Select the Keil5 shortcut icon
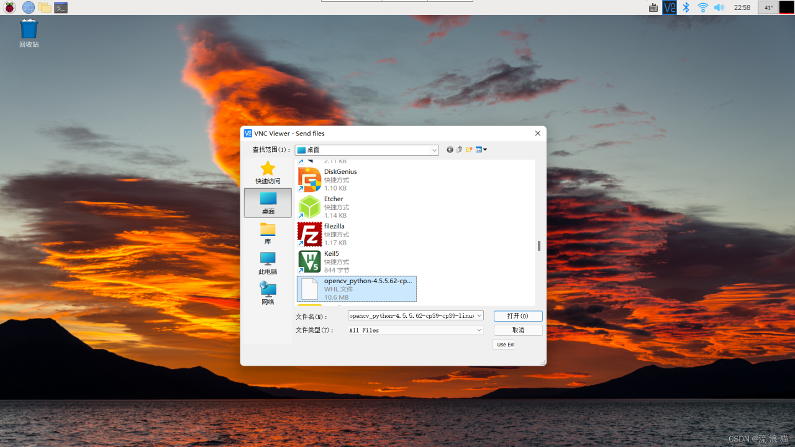Image resolution: width=795 pixels, height=447 pixels. point(309,261)
